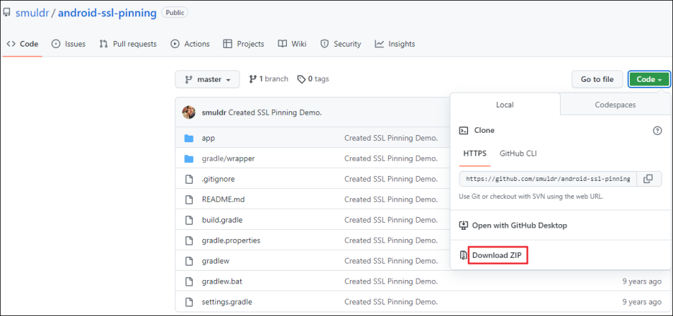Toggle the green Code dropdown button
Image resolution: width=673 pixels, height=316 pixels.
coord(649,79)
